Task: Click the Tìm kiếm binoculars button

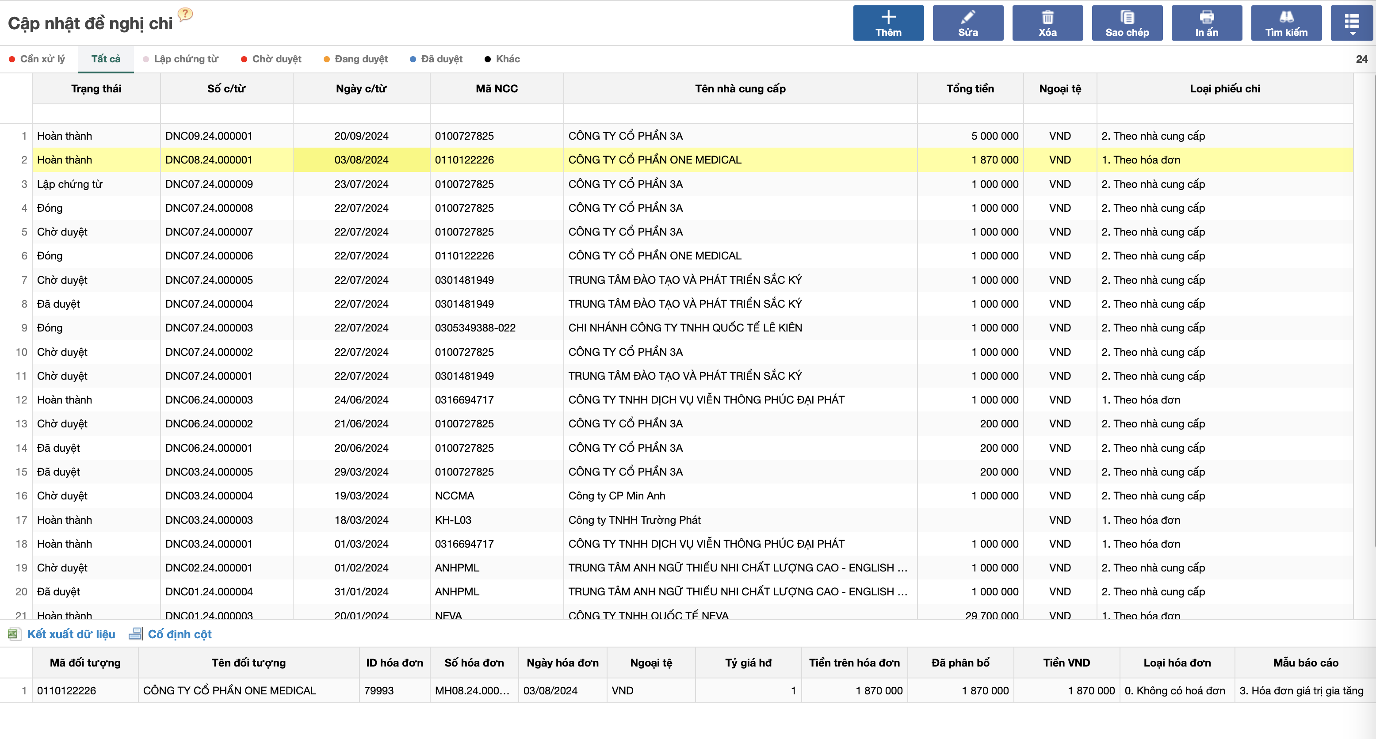Action: [1286, 23]
